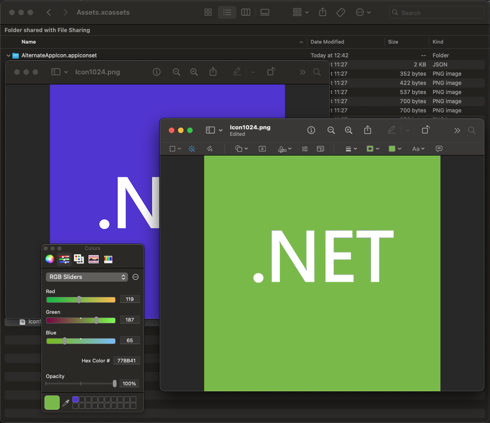Open the RGB Sliders mode popup
The height and width of the screenshot is (423, 490).
point(87,277)
